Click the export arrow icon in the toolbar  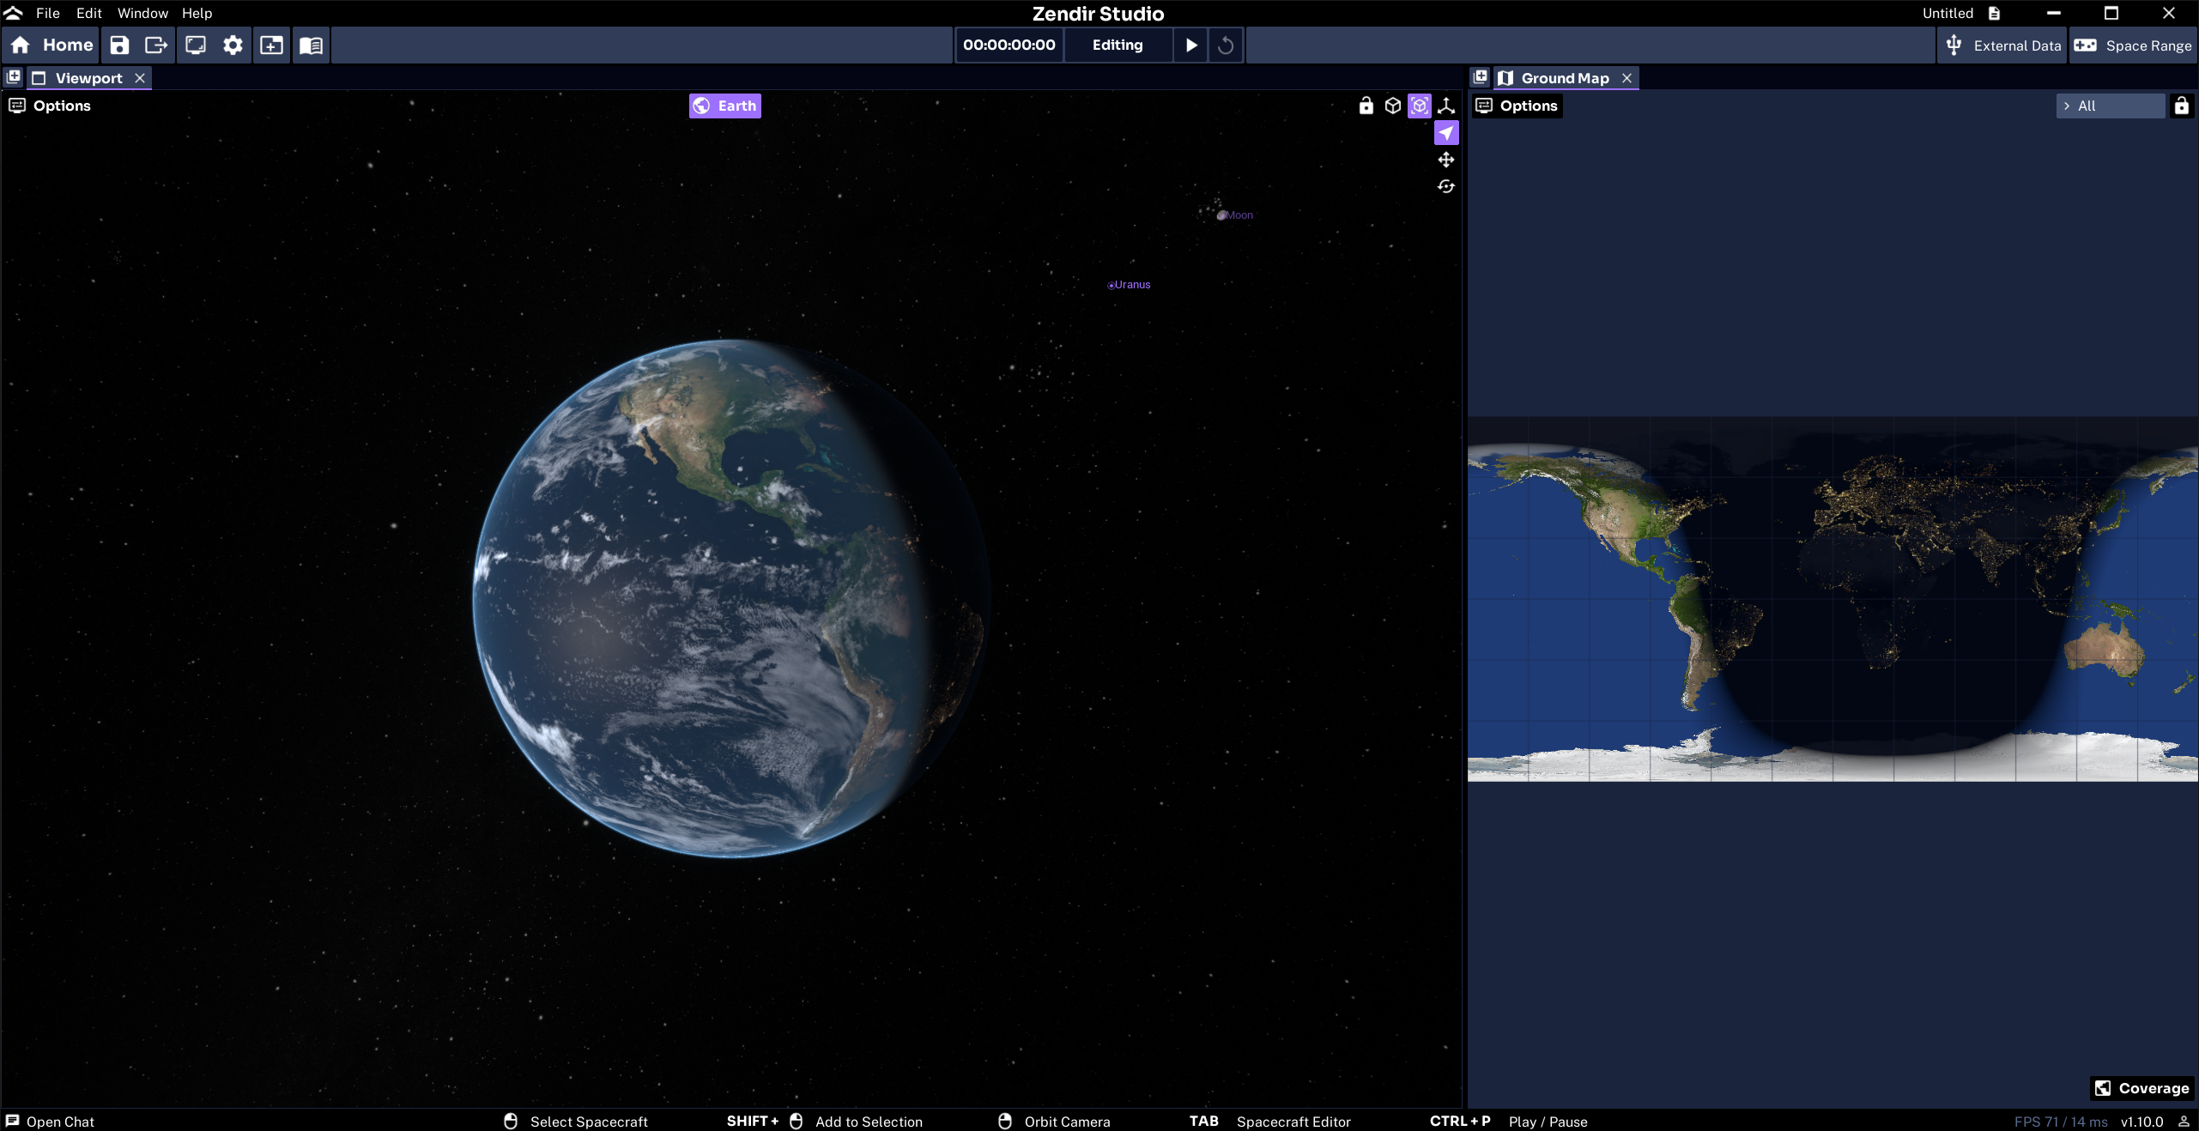coord(156,45)
